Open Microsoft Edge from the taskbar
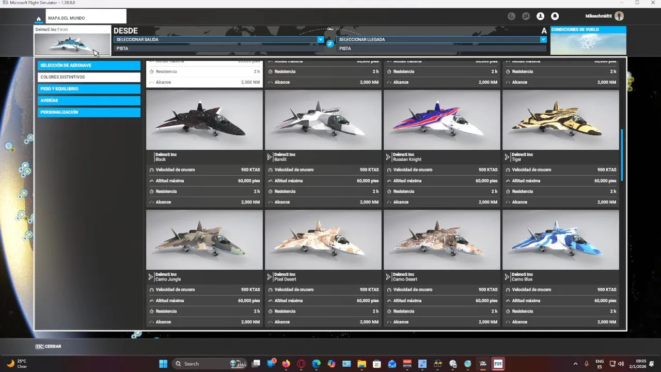Screen dimensions: 661x372 pyautogui.click(x=316, y=364)
